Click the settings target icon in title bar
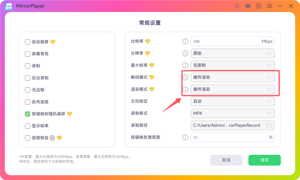This screenshot has width=300, height=180. (x=258, y=6)
